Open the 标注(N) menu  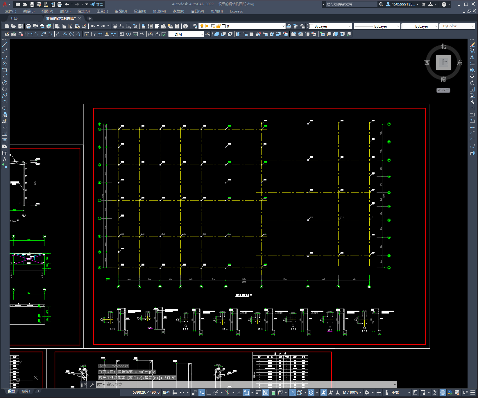point(140,11)
